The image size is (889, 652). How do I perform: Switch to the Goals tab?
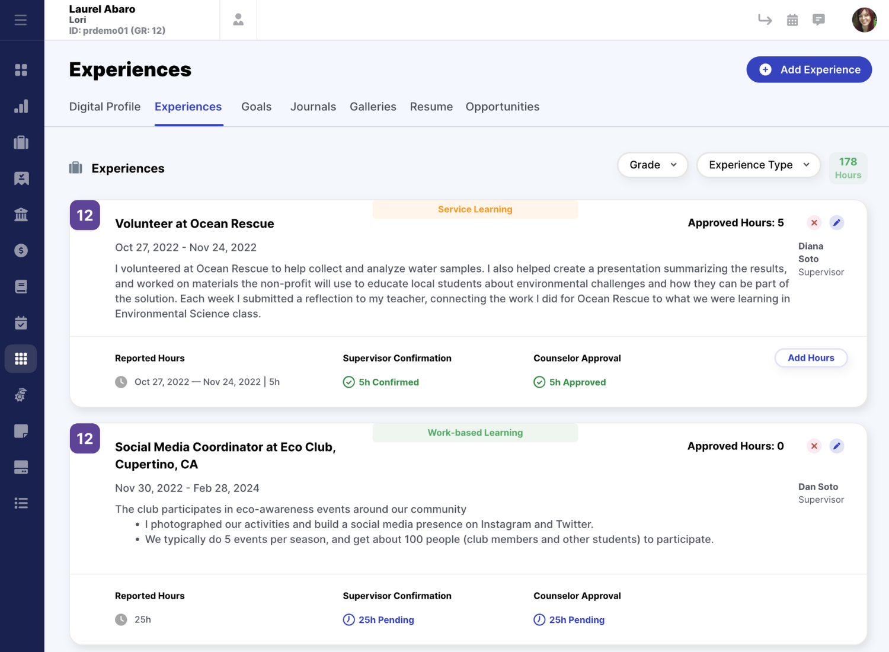pos(256,107)
